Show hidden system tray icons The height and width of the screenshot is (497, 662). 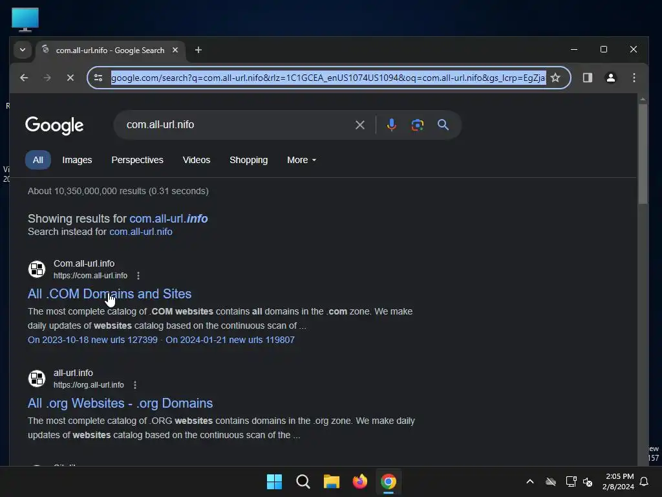tap(530, 481)
